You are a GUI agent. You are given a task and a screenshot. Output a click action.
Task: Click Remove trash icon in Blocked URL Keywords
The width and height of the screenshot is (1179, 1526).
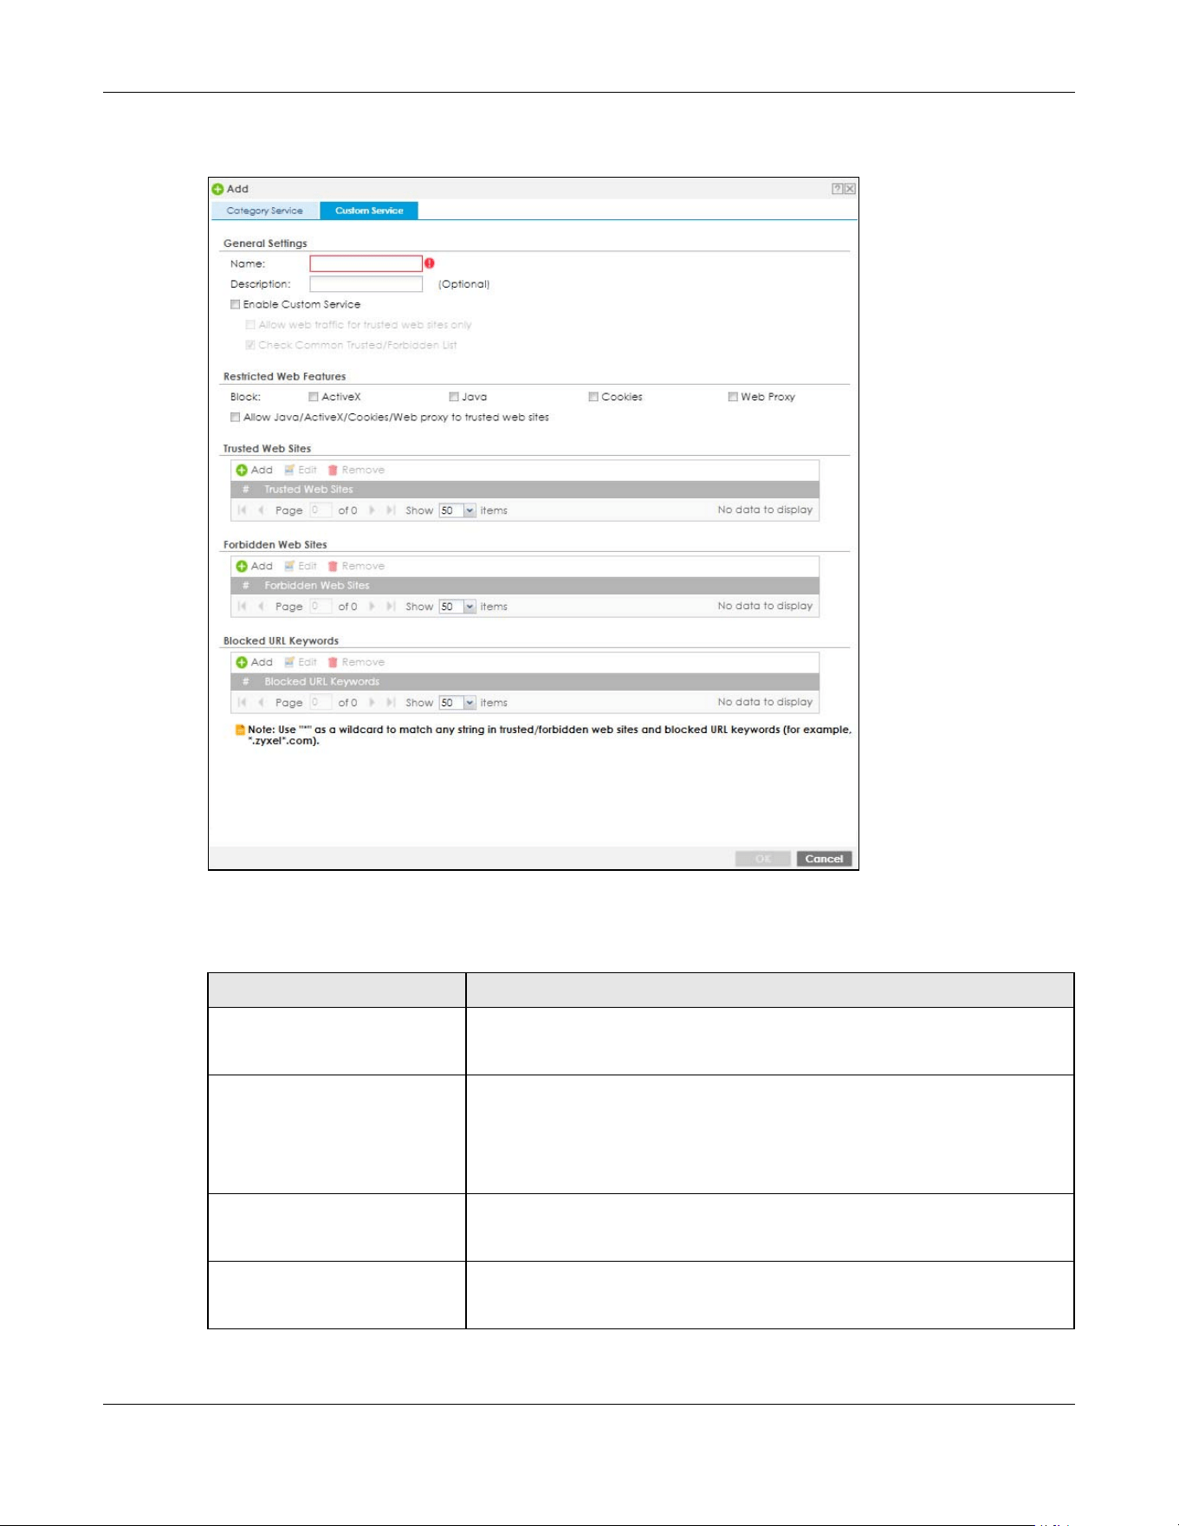333,662
